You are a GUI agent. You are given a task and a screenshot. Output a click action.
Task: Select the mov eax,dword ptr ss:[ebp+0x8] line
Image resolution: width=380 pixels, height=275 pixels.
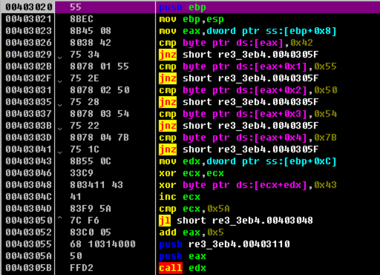pyautogui.click(x=248, y=31)
